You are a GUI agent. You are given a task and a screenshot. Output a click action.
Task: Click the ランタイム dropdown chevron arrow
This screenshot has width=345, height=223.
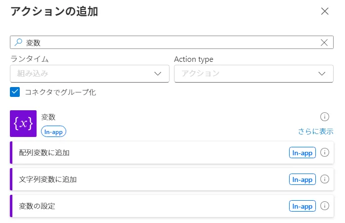(x=158, y=74)
